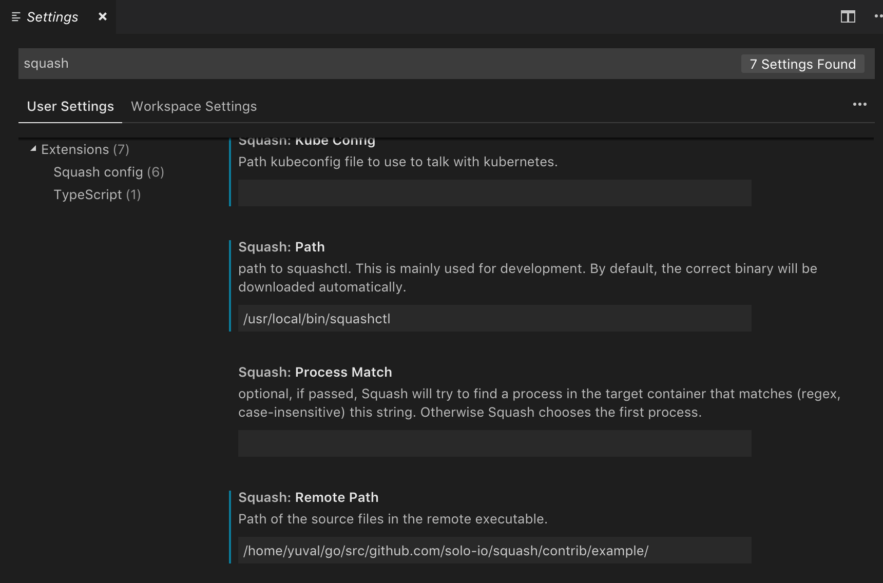Select Squash config (6) category
Image resolution: width=883 pixels, height=583 pixels.
(109, 172)
